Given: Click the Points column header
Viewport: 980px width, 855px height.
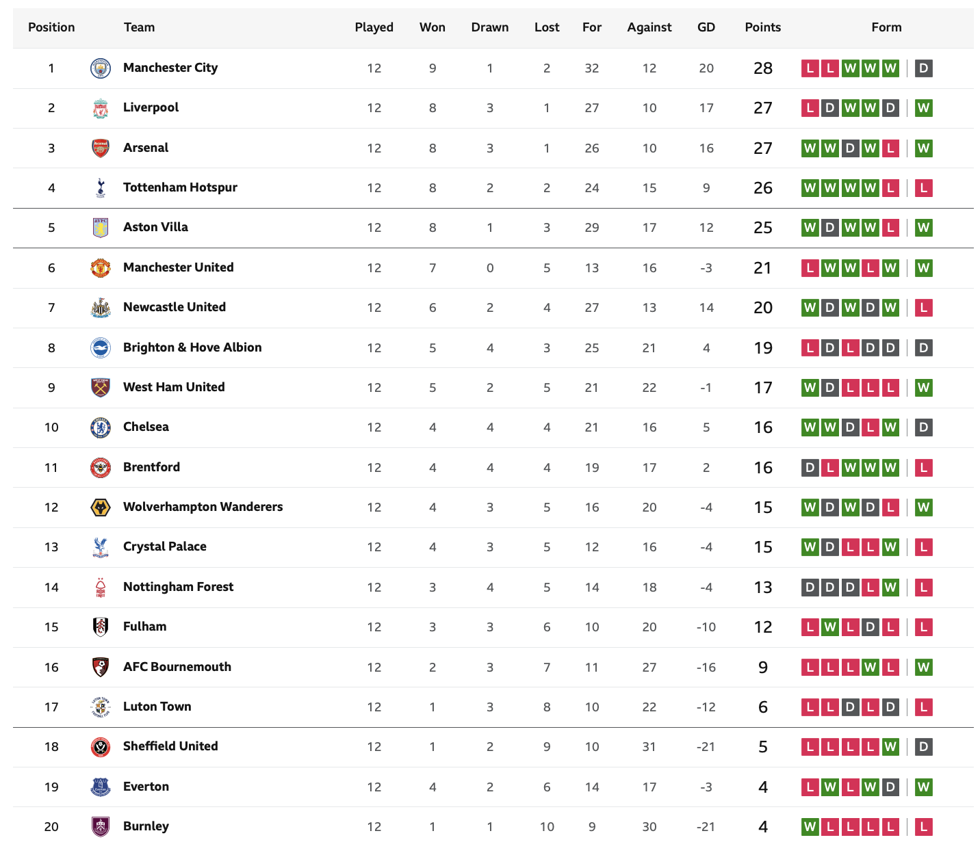Looking at the screenshot, I should [763, 27].
